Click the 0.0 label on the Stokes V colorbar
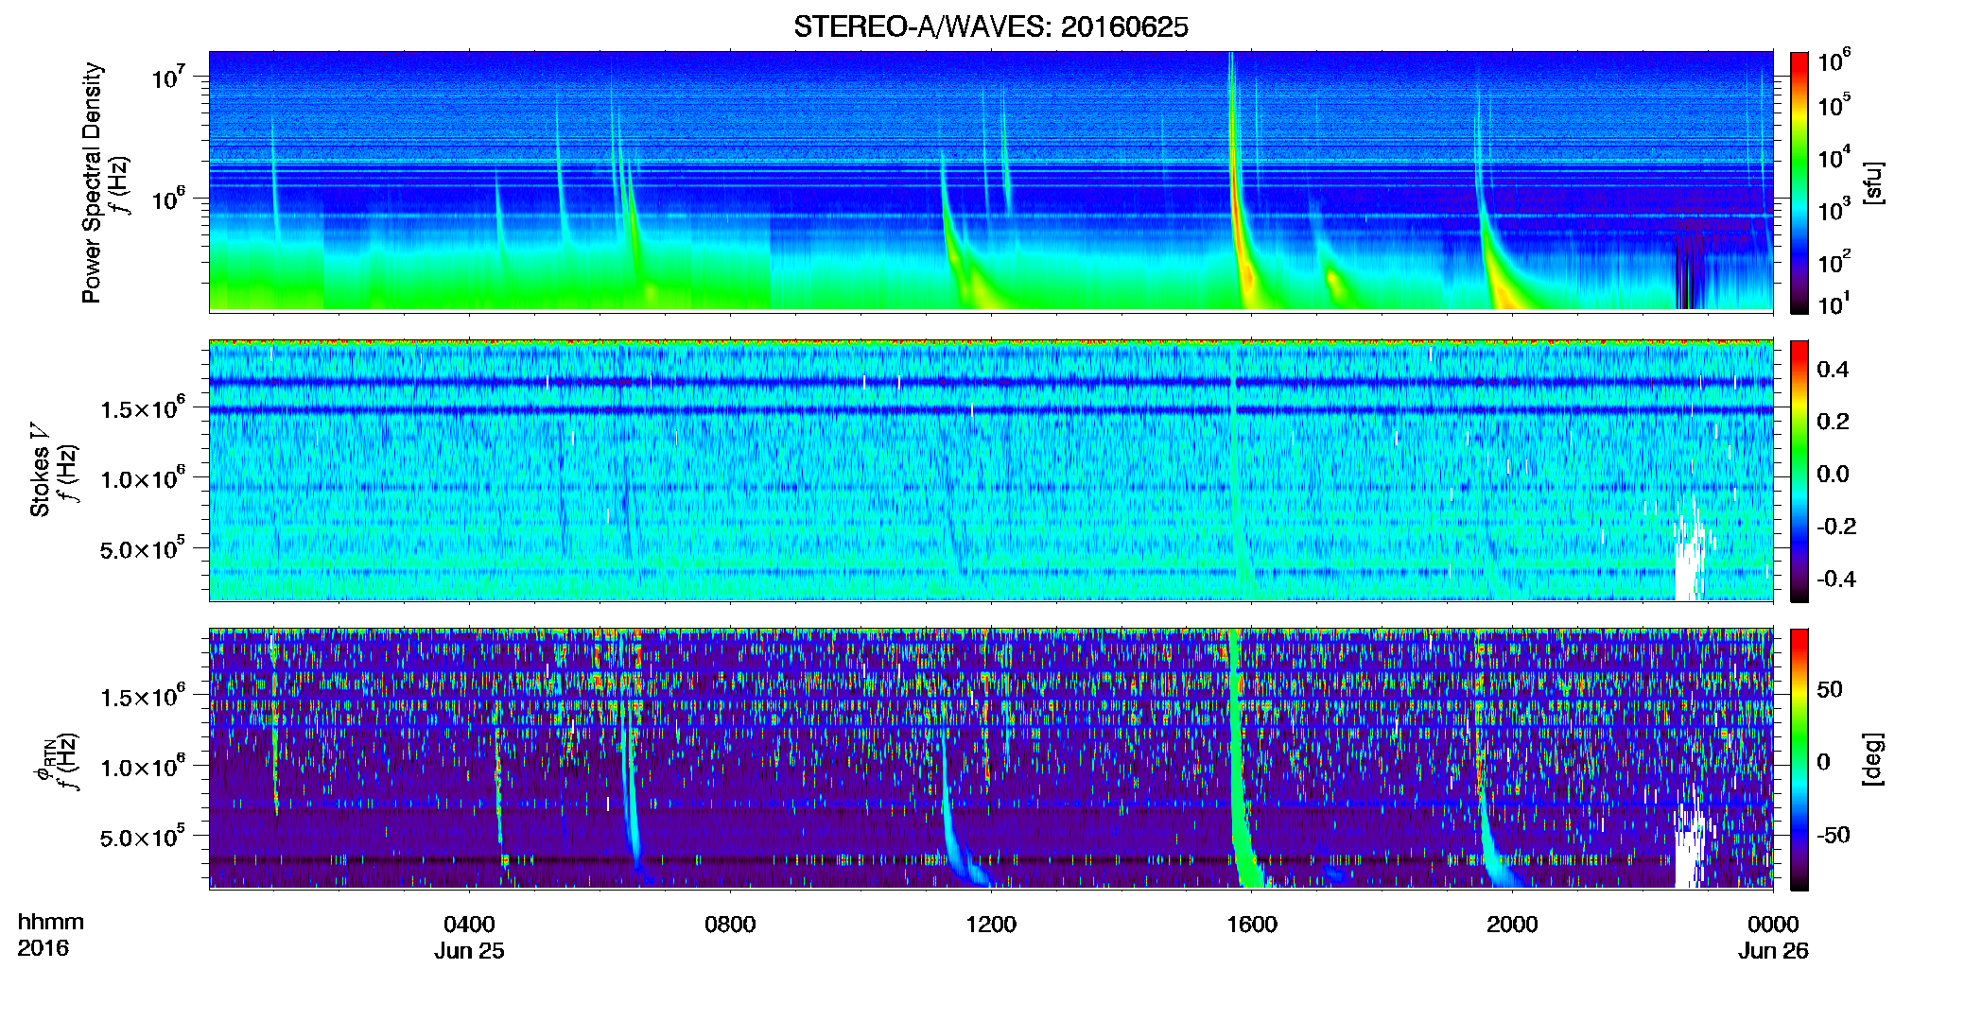The width and height of the screenshot is (1982, 1021). tap(1833, 474)
